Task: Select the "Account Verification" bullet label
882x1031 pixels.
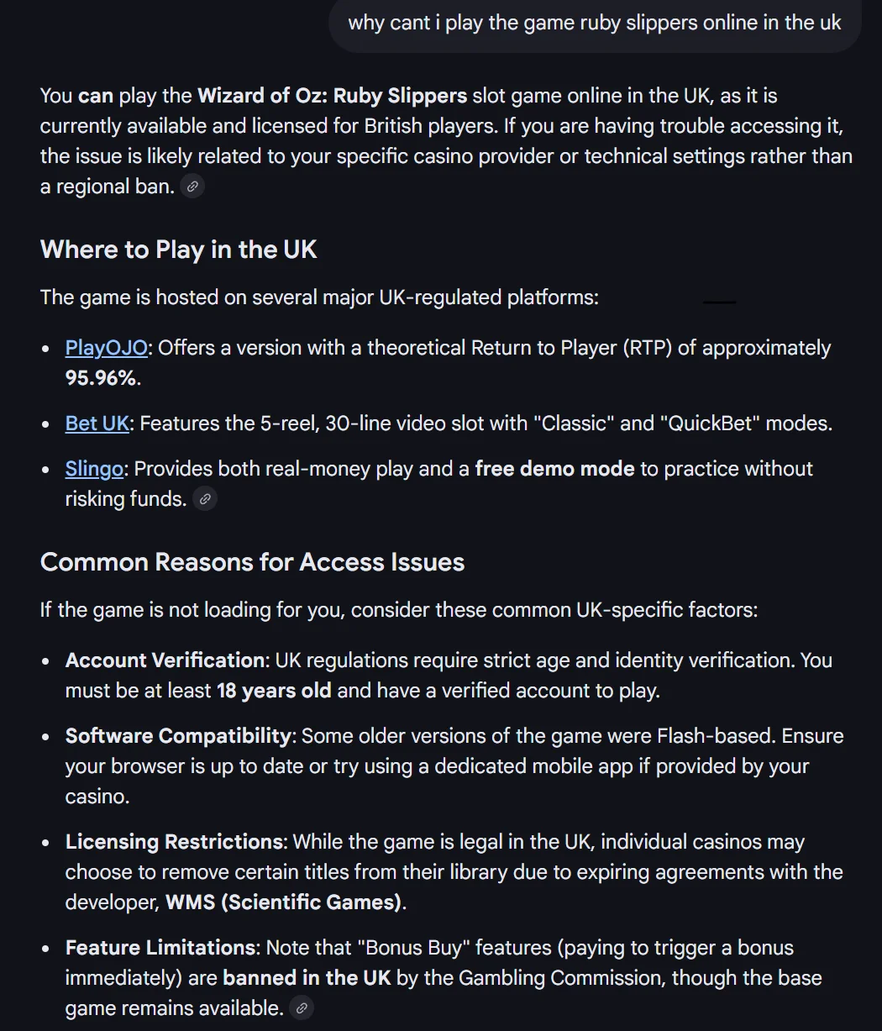Action: (x=165, y=660)
